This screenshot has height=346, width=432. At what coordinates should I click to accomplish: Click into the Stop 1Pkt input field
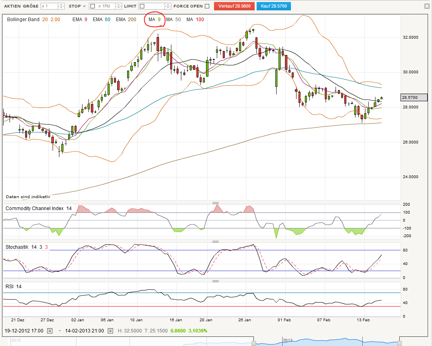point(106,6)
